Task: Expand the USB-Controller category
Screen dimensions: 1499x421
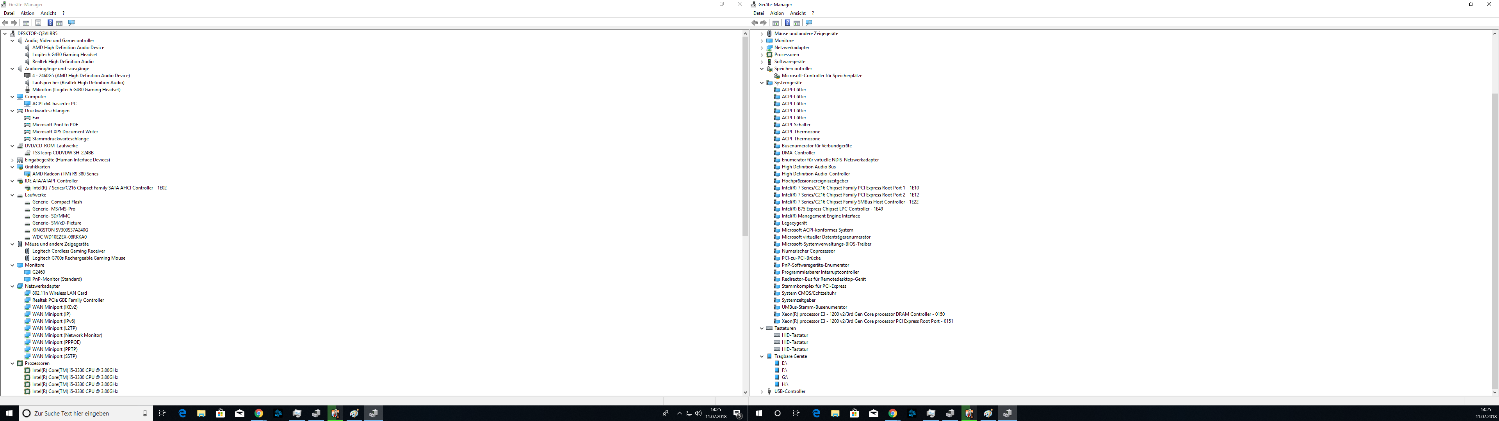Action: (x=762, y=391)
